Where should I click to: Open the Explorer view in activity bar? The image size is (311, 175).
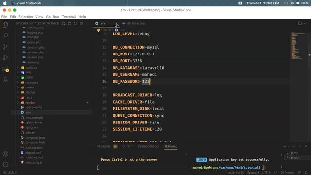point(5,25)
